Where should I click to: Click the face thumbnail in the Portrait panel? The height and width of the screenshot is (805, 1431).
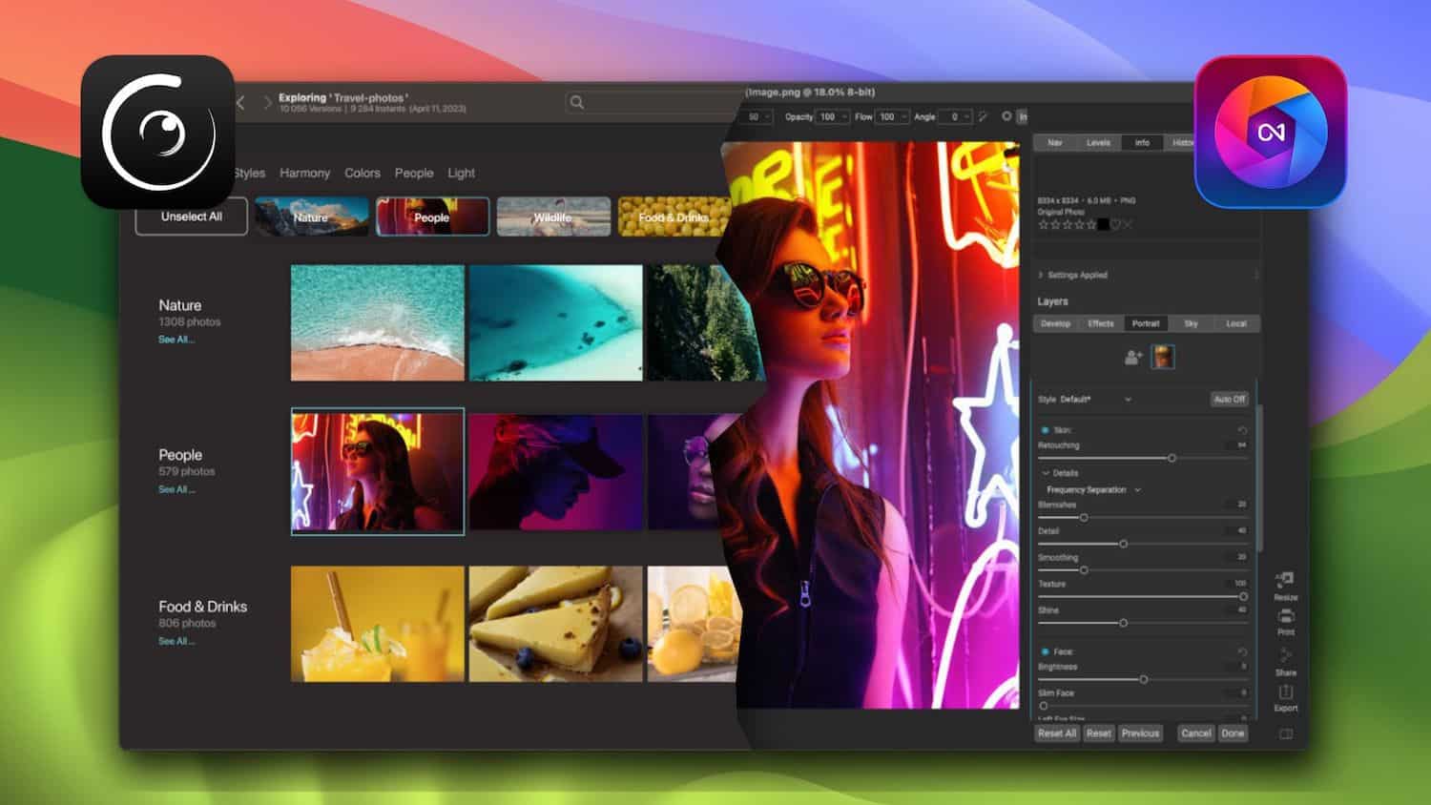pyautogui.click(x=1163, y=357)
